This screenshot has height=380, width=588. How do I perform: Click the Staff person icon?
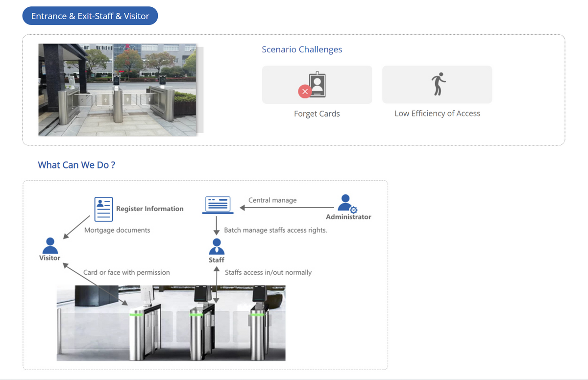click(x=217, y=246)
